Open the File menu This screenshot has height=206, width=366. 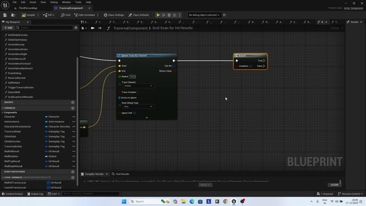[x=14, y=2]
